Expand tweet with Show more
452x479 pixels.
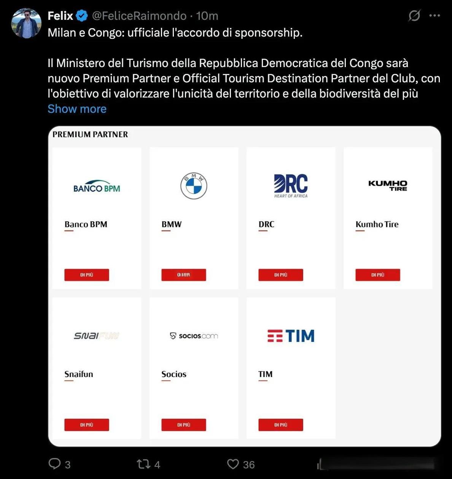pos(77,109)
